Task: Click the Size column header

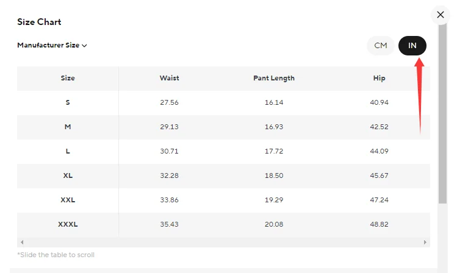Action: click(x=68, y=78)
